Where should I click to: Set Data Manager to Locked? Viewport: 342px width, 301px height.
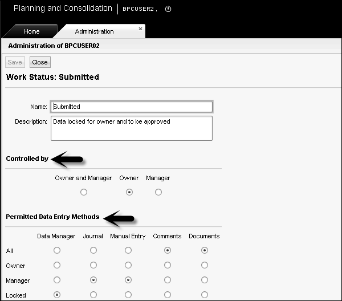coord(56,295)
